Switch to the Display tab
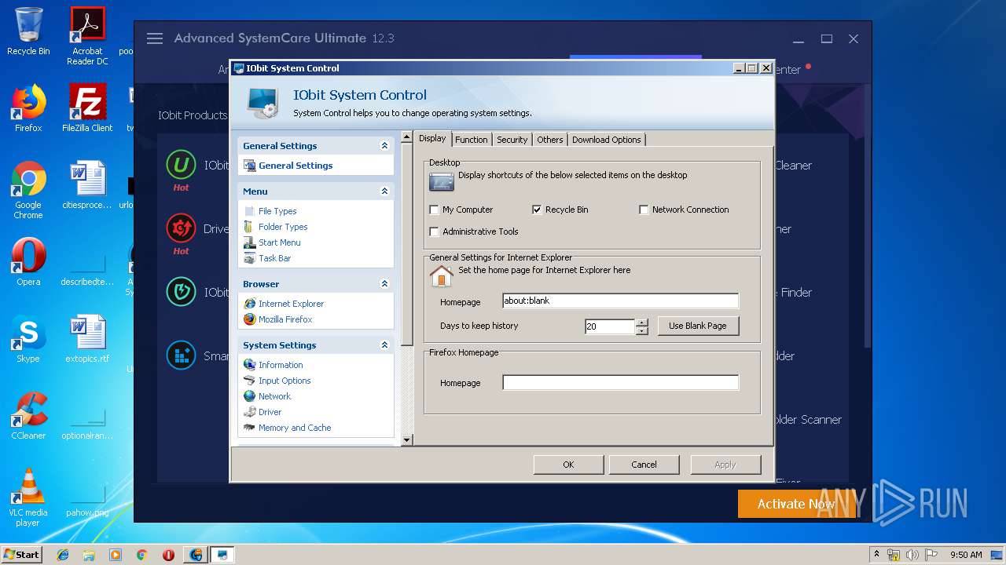 (x=432, y=138)
